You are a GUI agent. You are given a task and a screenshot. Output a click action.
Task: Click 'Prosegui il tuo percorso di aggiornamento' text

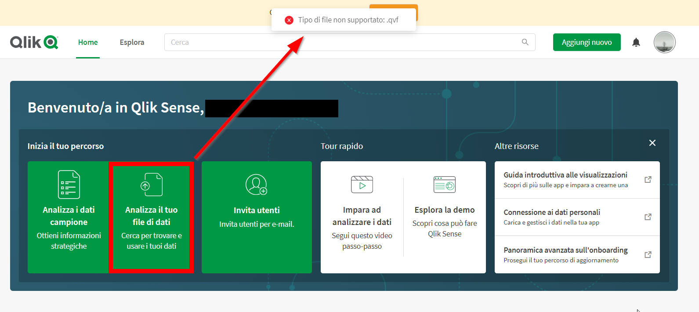click(x=561, y=260)
